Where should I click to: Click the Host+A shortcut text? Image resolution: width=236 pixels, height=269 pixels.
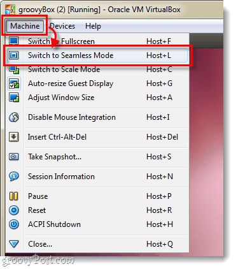[x=159, y=98]
